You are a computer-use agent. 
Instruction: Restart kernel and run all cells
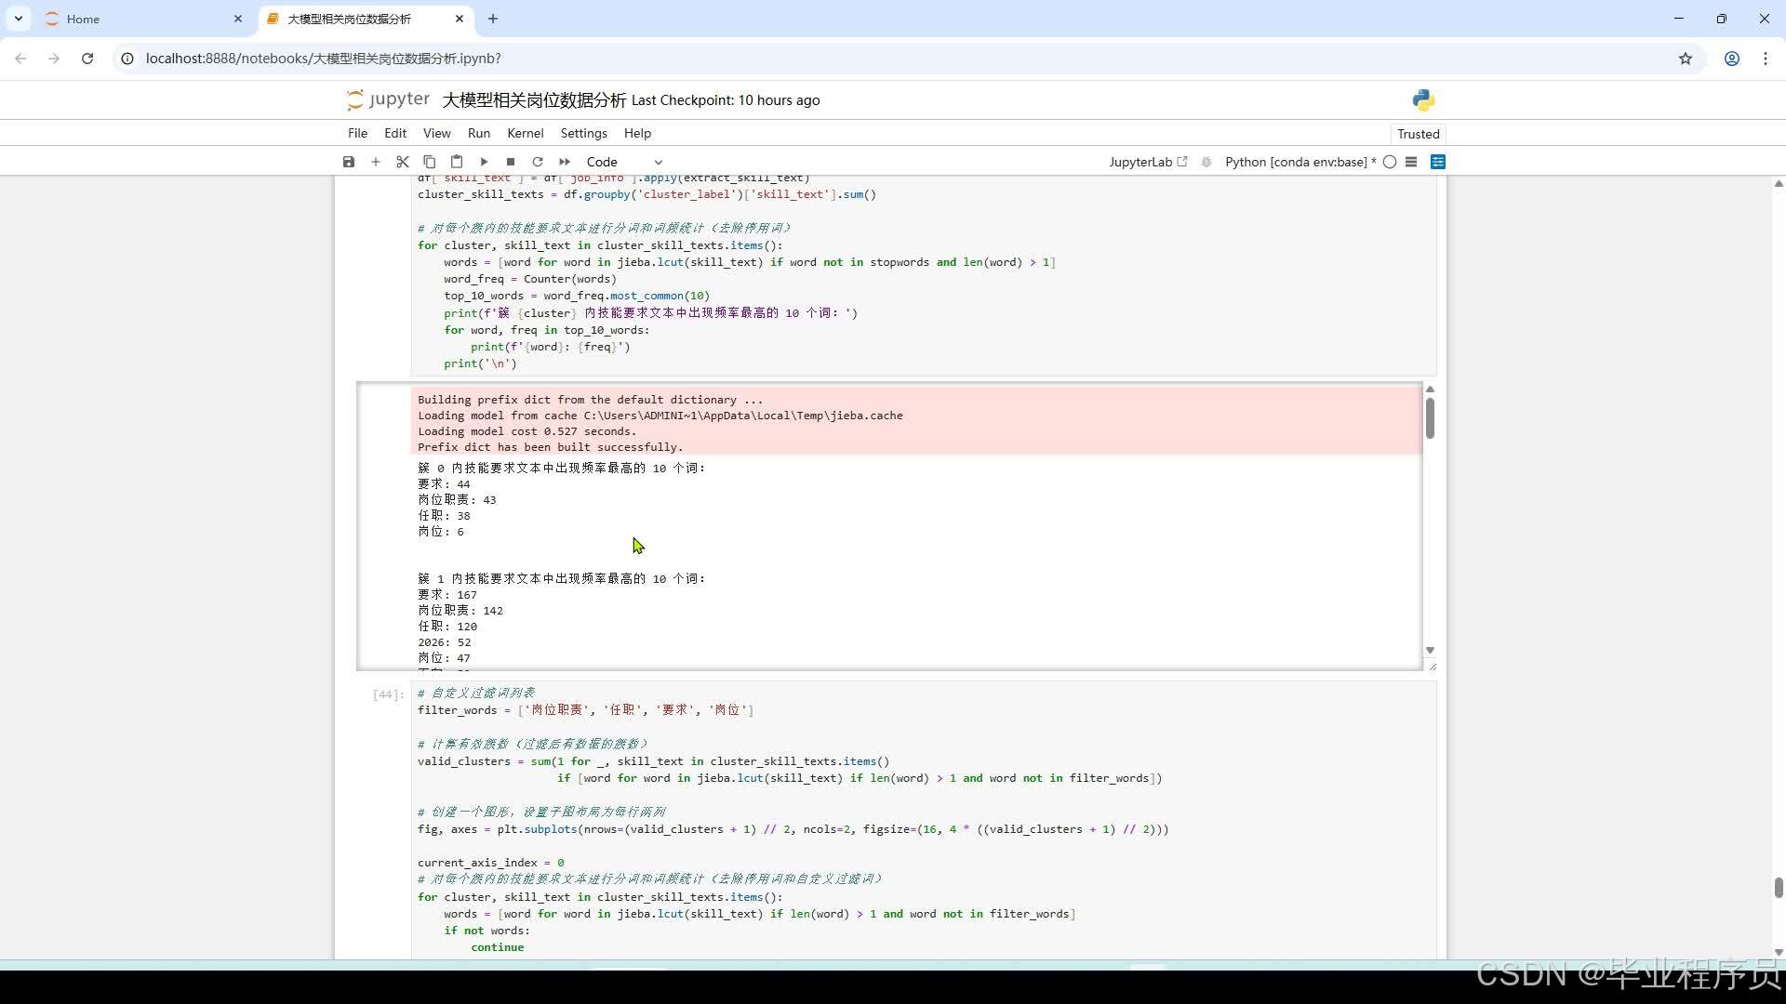tap(565, 162)
